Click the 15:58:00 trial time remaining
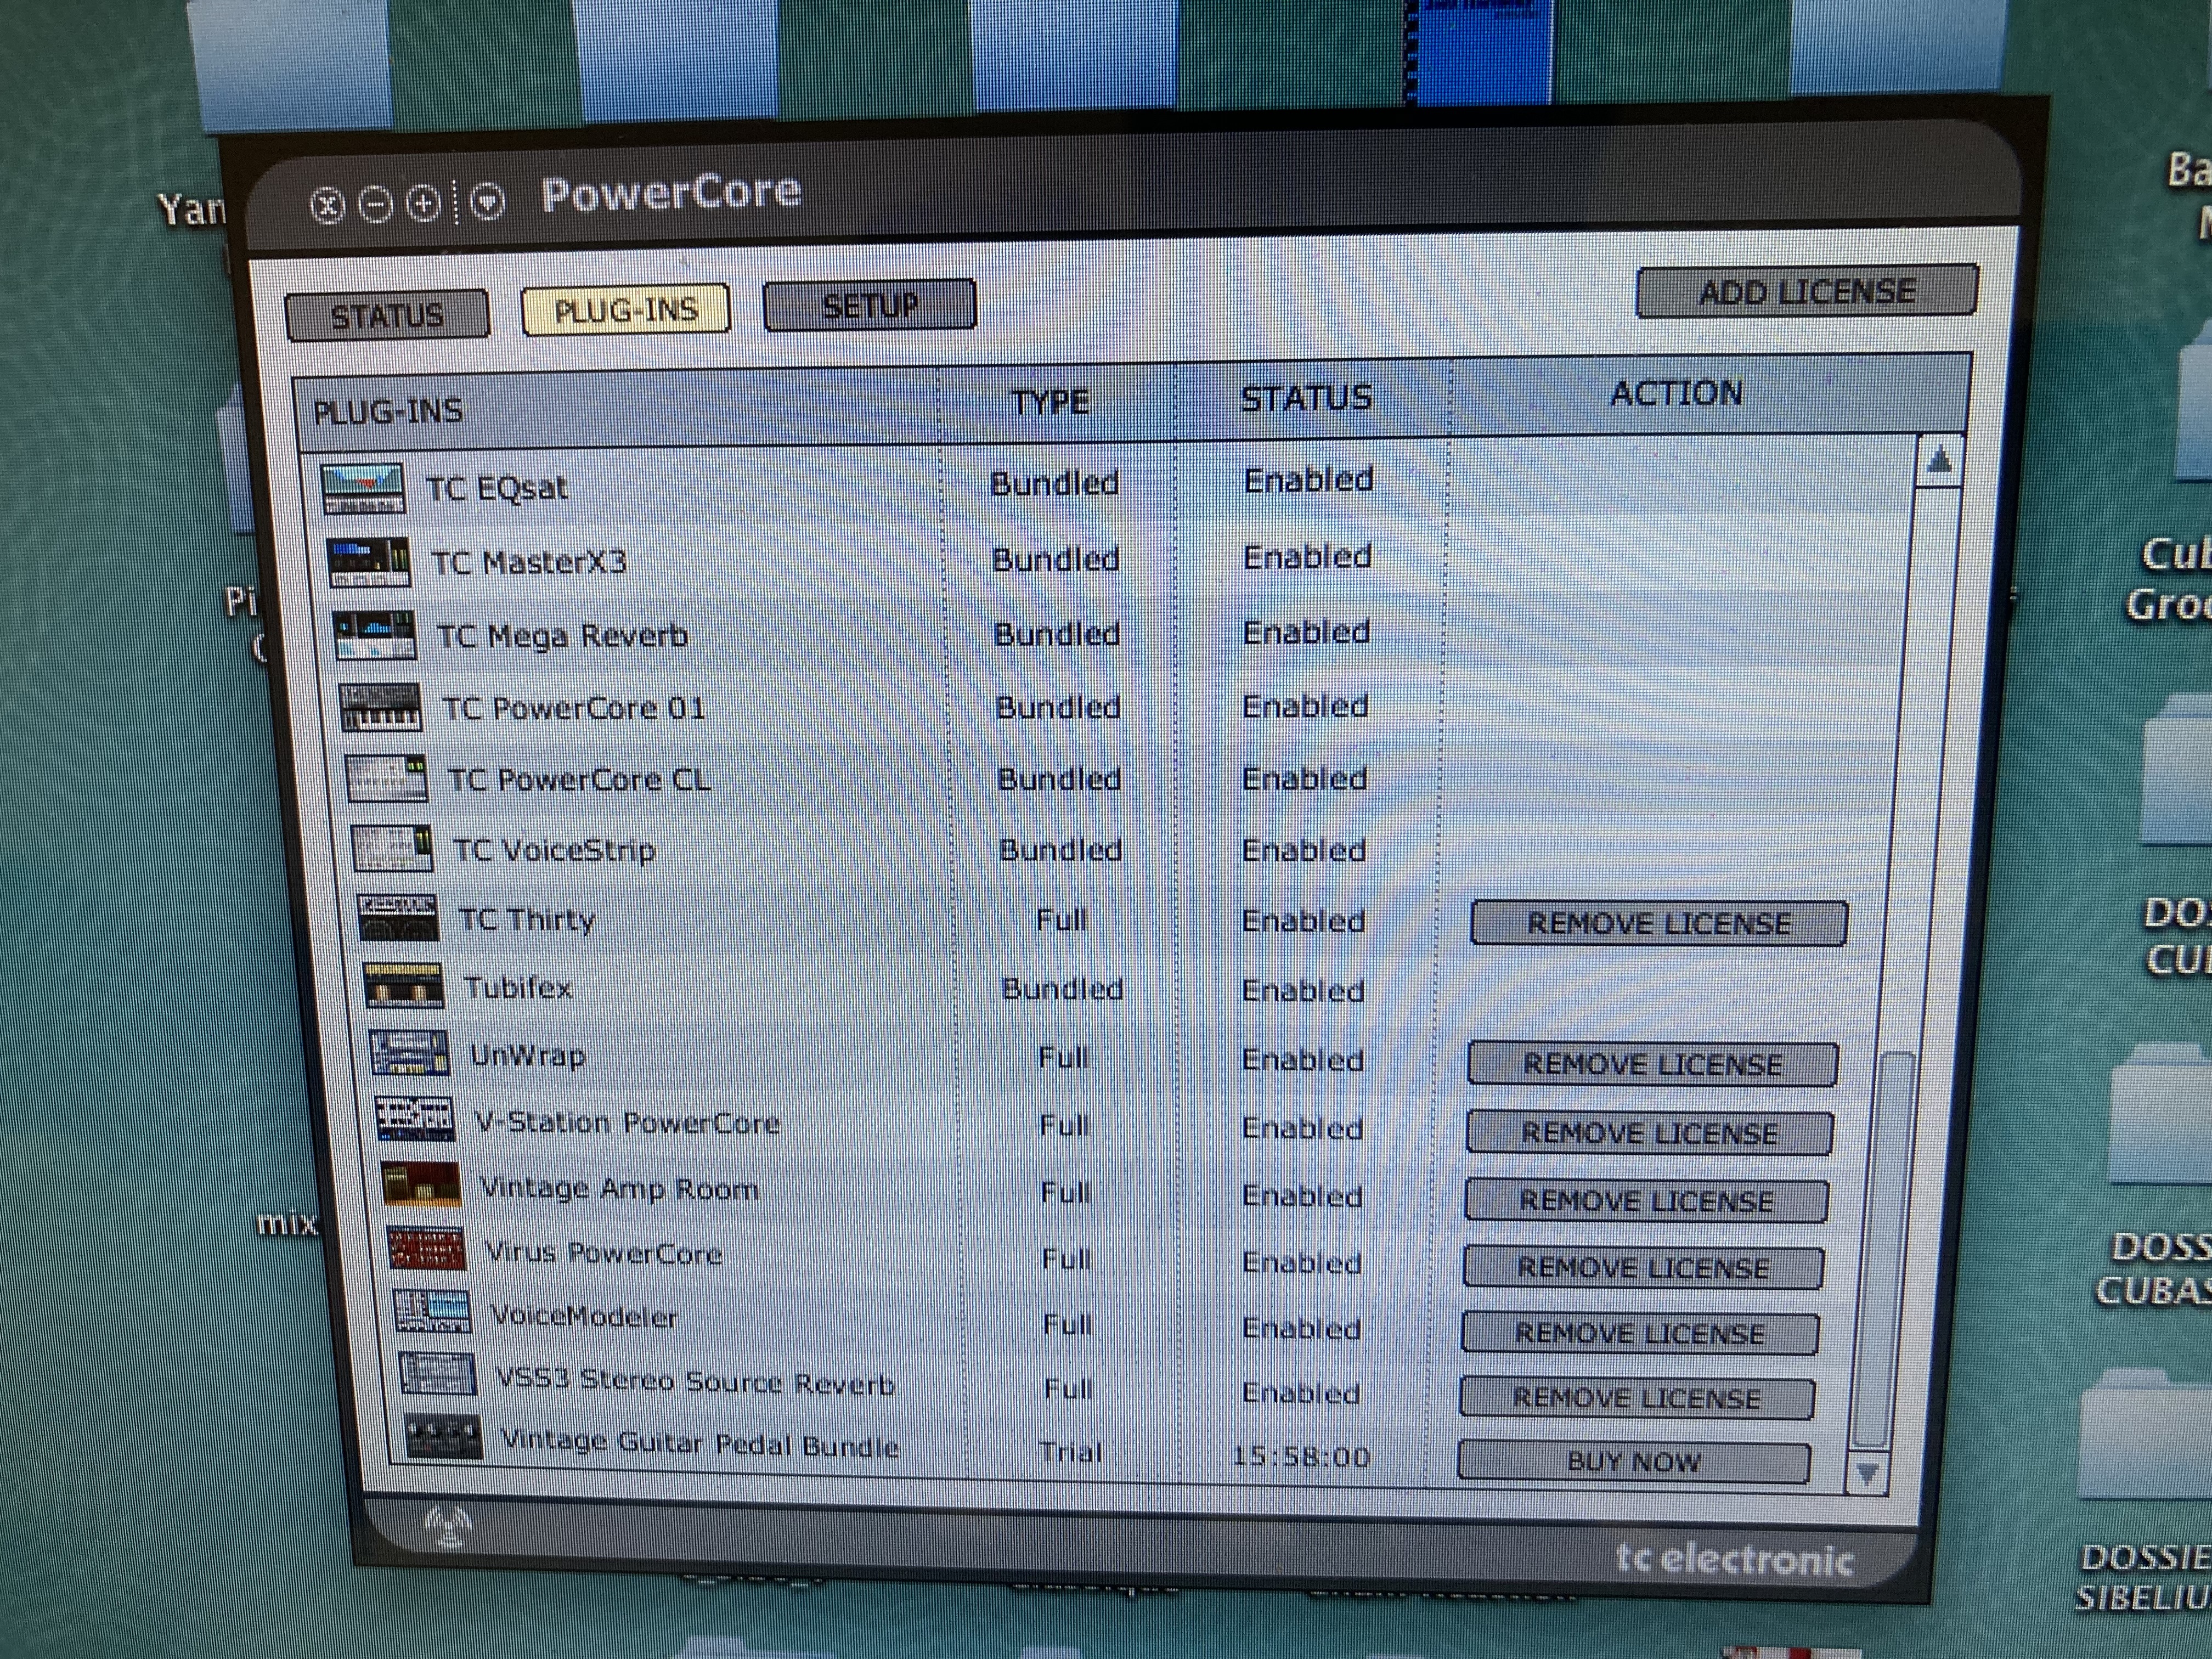This screenshot has width=2212, height=1659. (x=1301, y=1456)
